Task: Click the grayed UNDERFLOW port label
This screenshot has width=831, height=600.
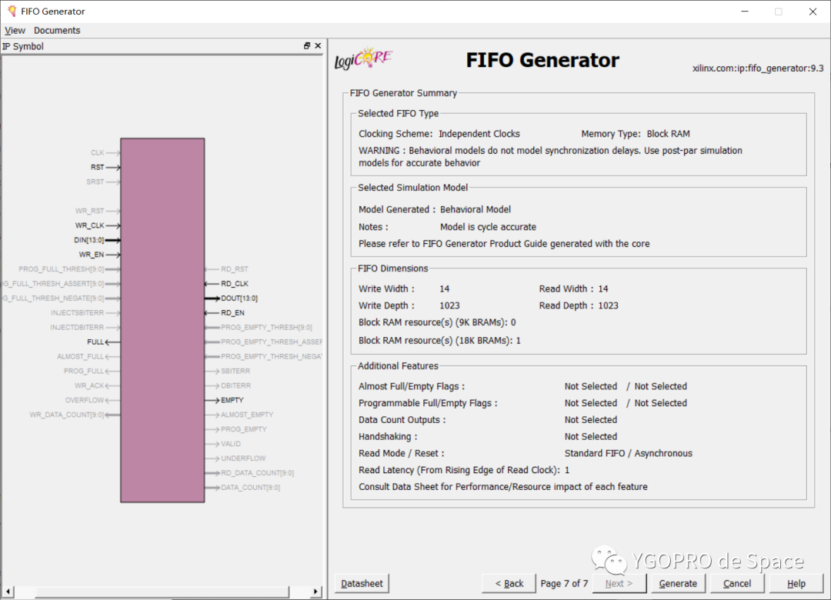Action: (x=243, y=458)
